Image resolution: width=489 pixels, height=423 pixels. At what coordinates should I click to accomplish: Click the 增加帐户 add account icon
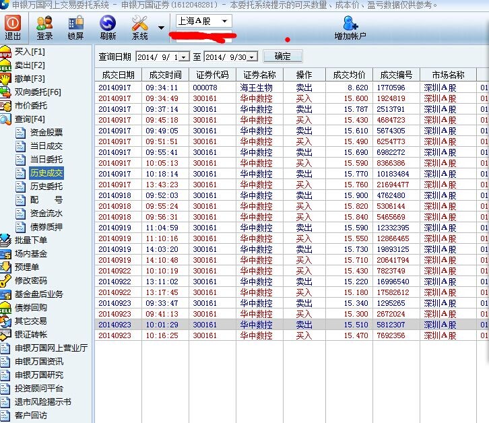click(350, 23)
